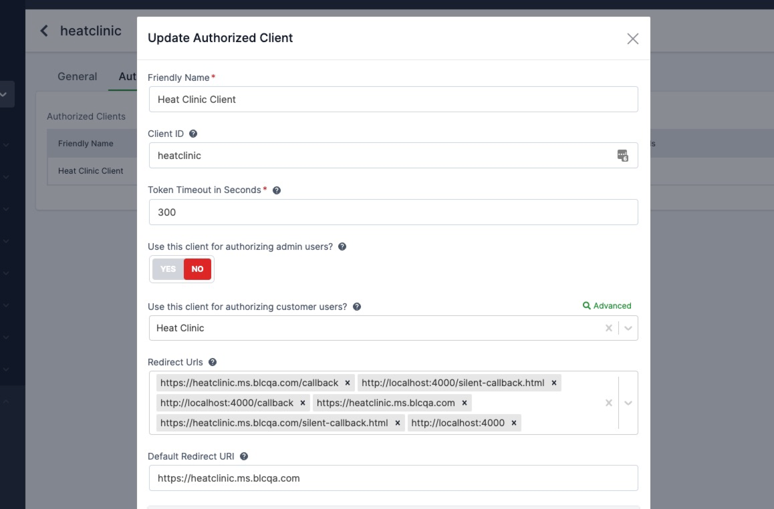Click the help icon beside Default Redirect URI

pos(243,456)
